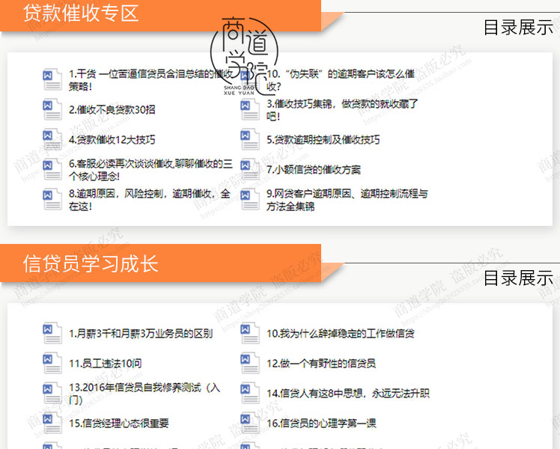Click the Word icon beside 信贷经理心态很重要

[52, 423]
